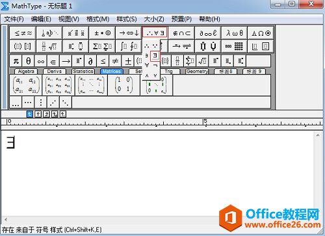Insert the centered horizontal dots symbol
Screen dimensions: 325x236
point(29,102)
